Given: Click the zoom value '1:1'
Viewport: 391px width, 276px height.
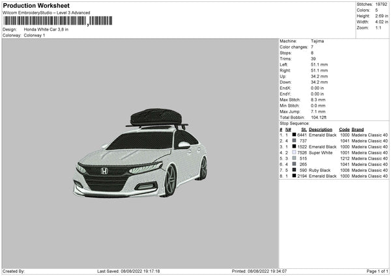Looking at the screenshot, I should coord(378,28).
